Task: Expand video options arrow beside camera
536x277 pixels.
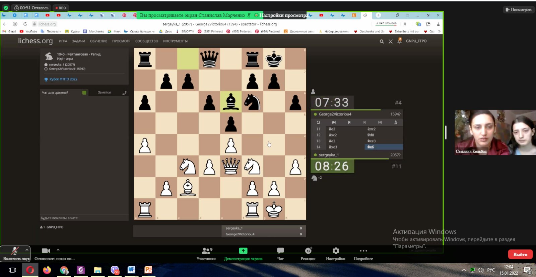Action: (x=58, y=250)
